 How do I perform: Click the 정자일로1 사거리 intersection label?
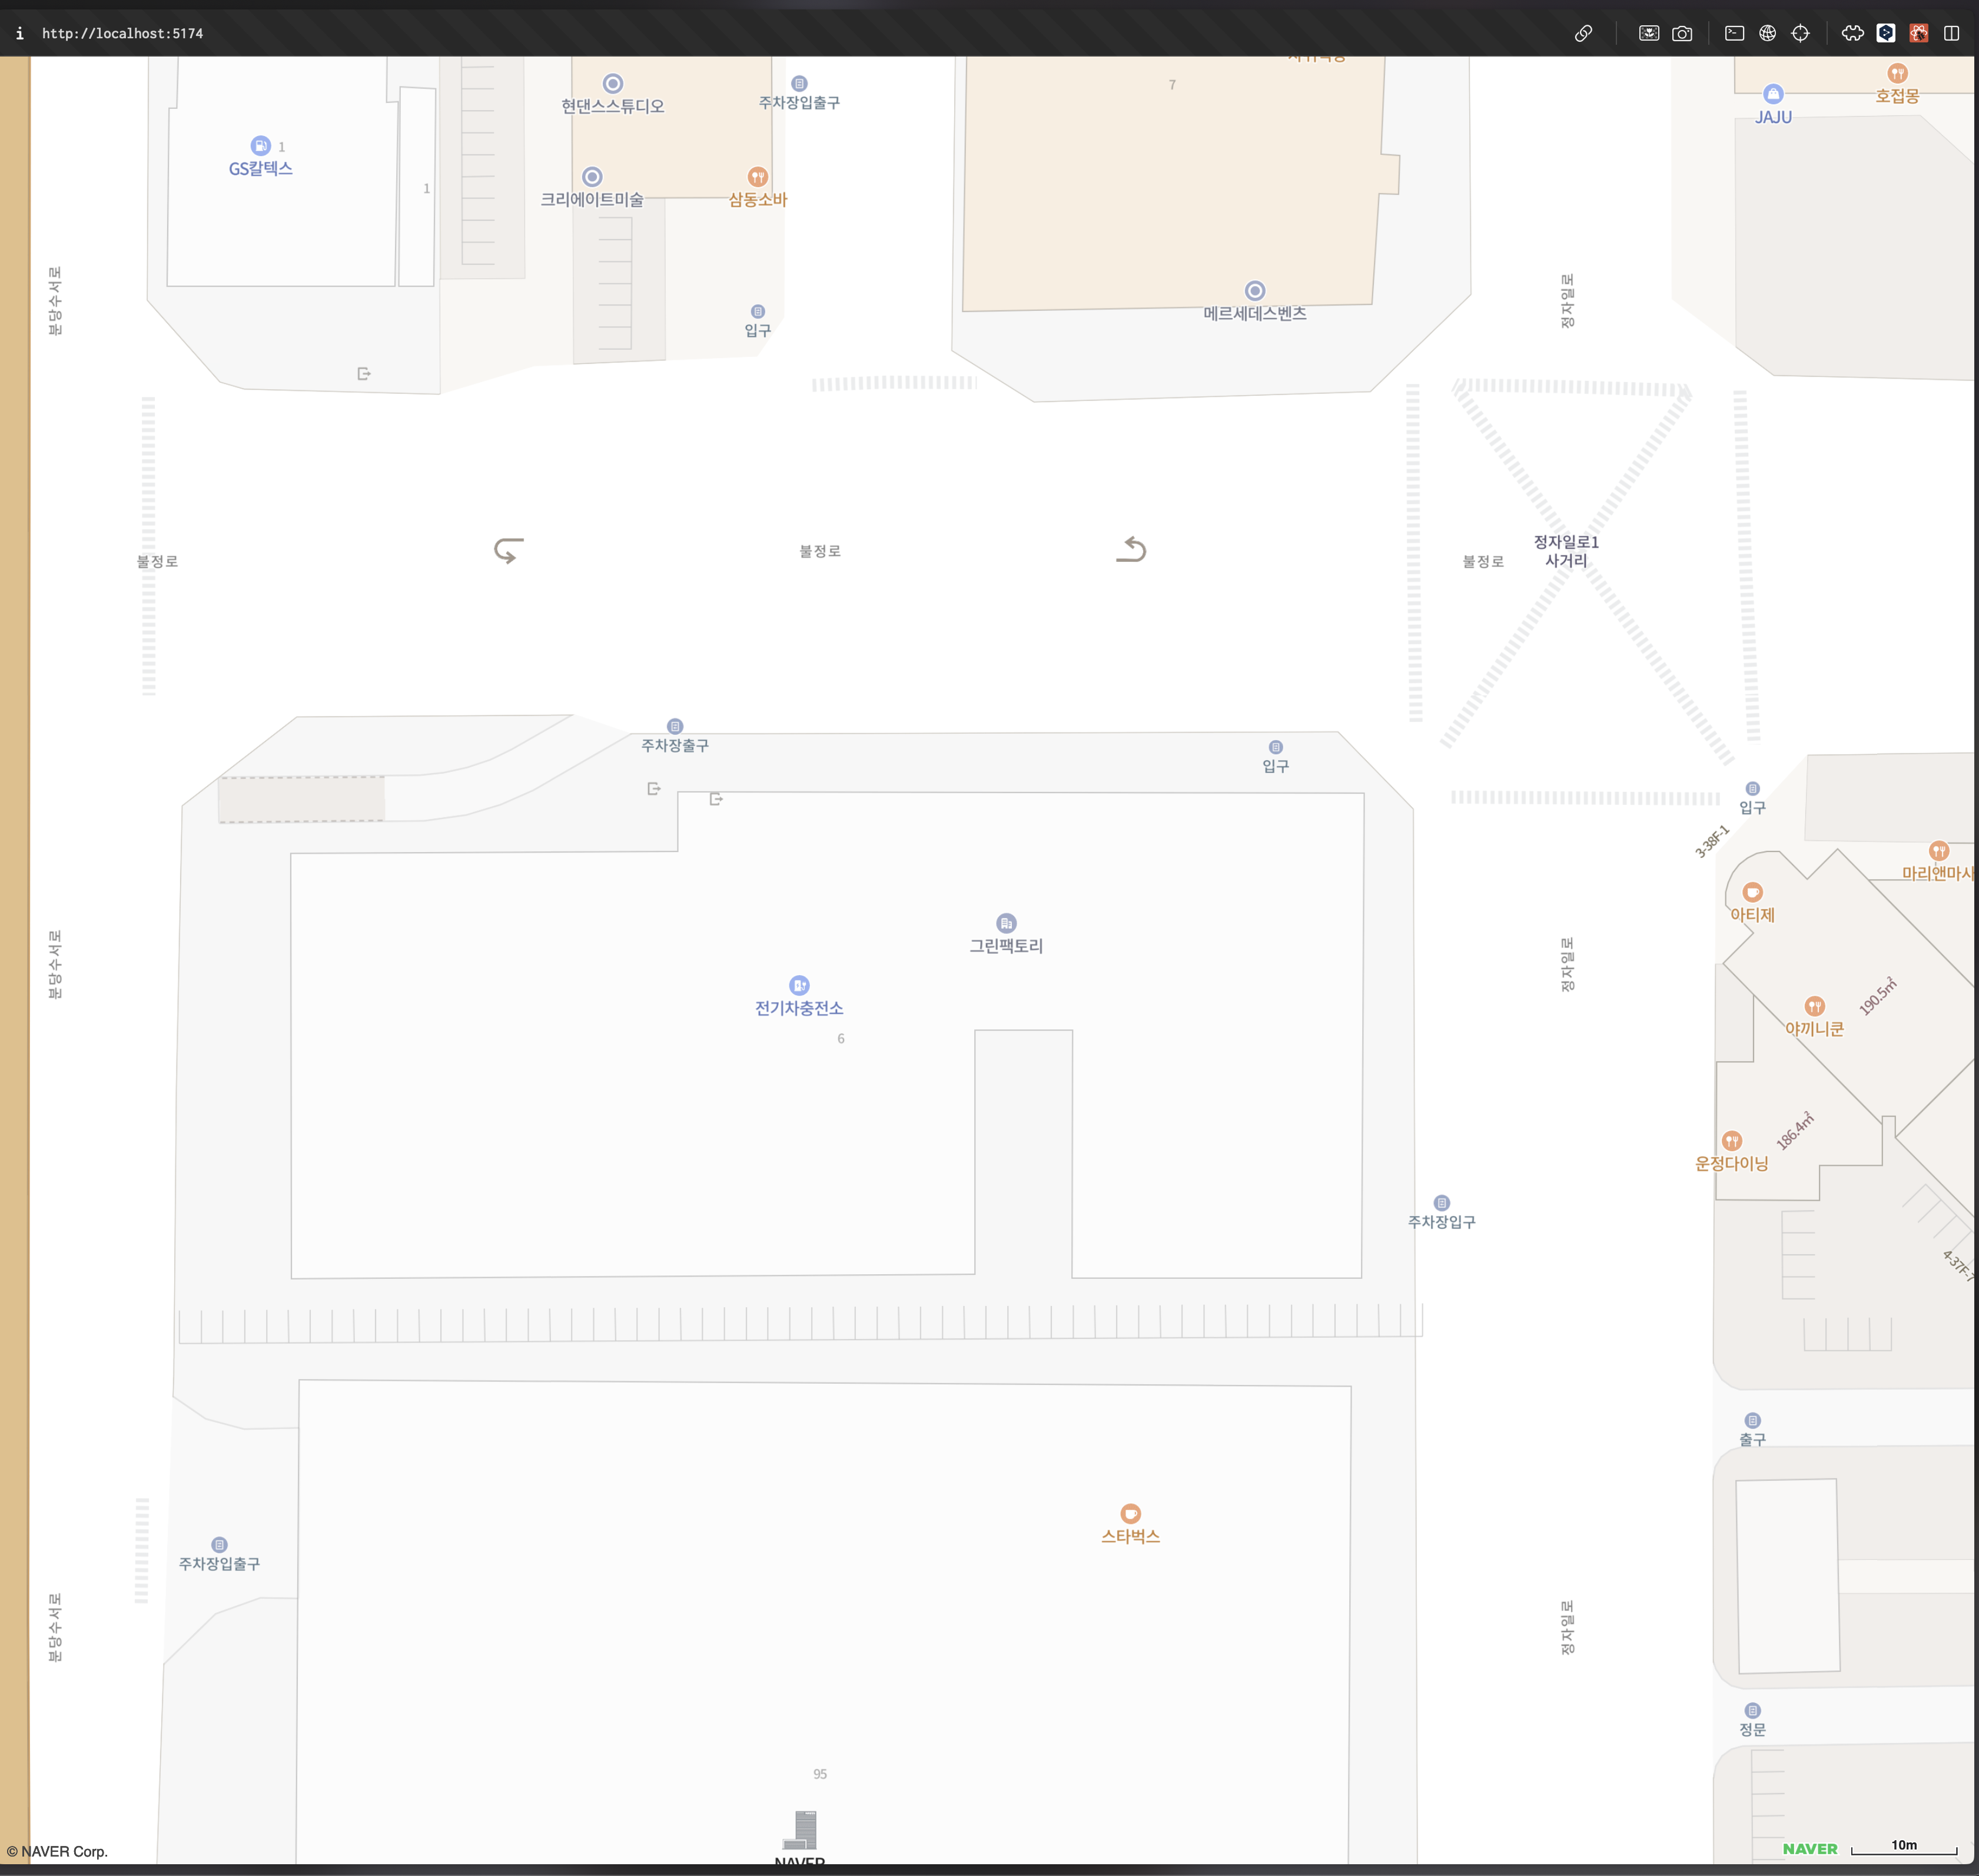coord(1566,551)
